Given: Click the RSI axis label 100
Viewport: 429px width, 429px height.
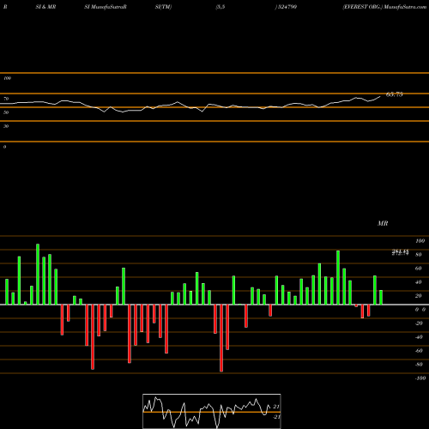Looking at the screenshot, I should coord(7,78).
